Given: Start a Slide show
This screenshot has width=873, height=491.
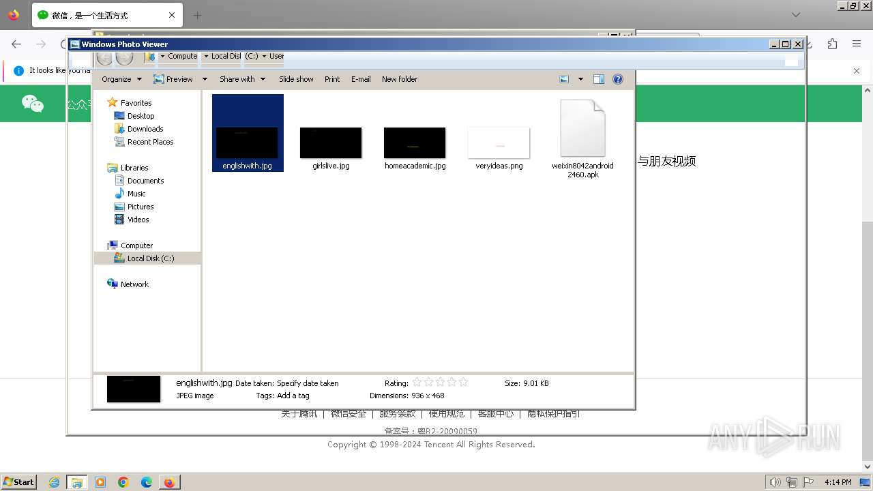Looking at the screenshot, I should [296, 79].
